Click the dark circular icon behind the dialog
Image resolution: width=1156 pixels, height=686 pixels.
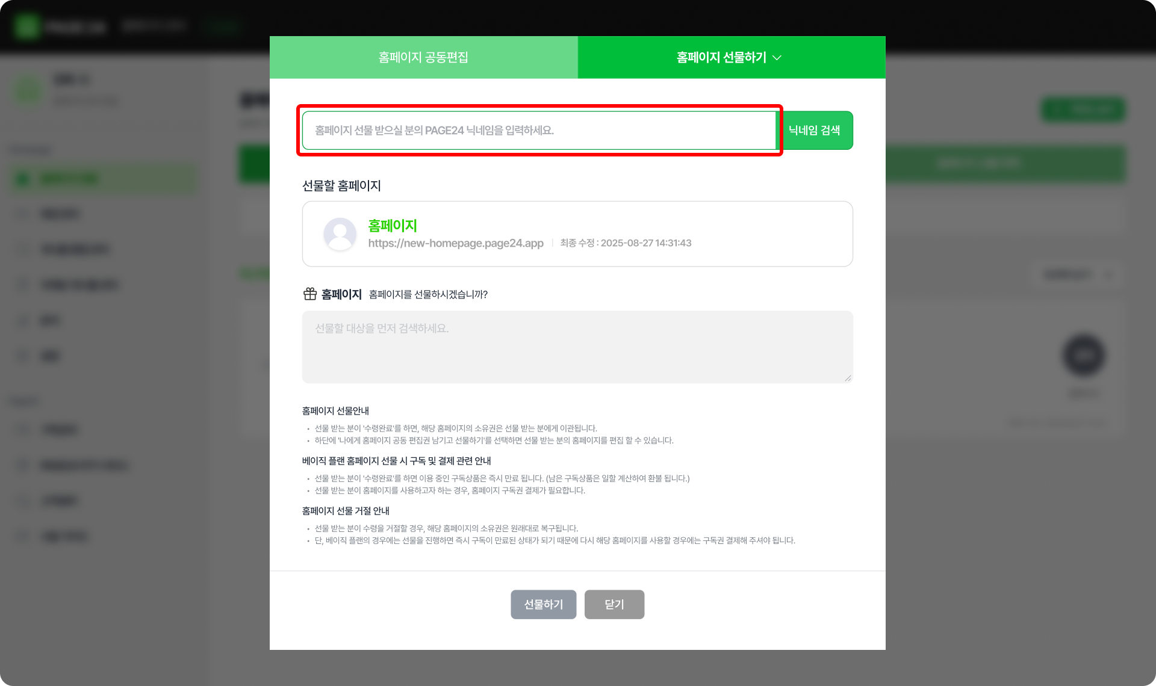tap(1084, 355)
